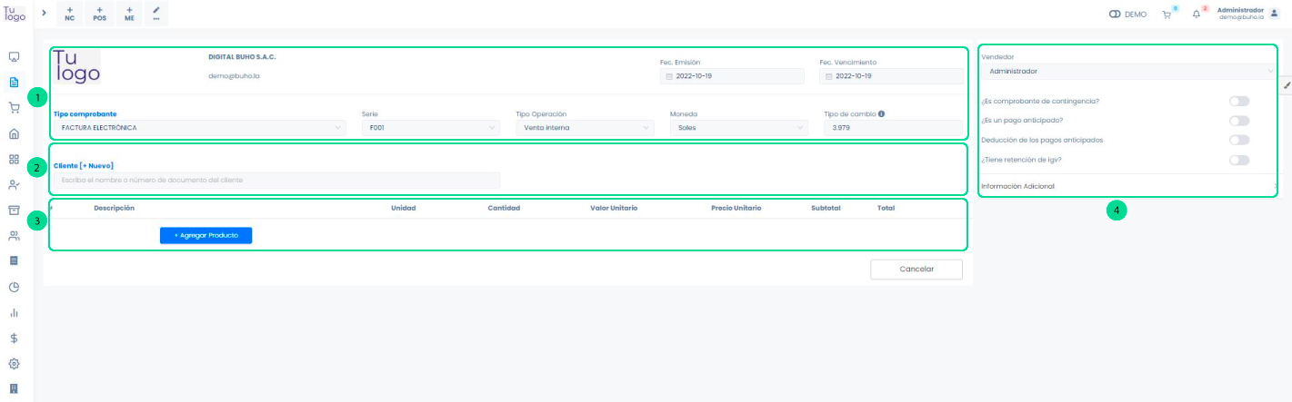
Task: Open the top bar cart icon
Action: coord(1167,15)
